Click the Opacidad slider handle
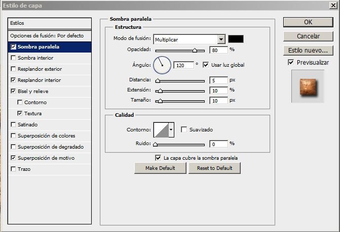 click(195, 51)
